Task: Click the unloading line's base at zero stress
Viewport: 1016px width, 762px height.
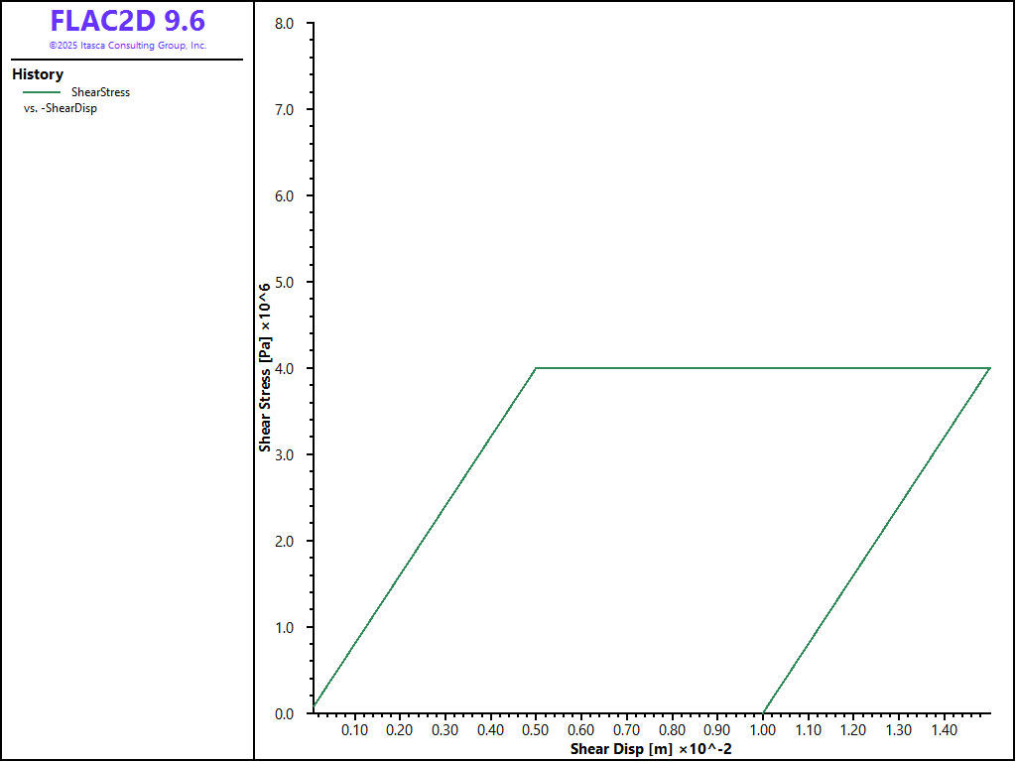Action: click(x=764, y=711)
